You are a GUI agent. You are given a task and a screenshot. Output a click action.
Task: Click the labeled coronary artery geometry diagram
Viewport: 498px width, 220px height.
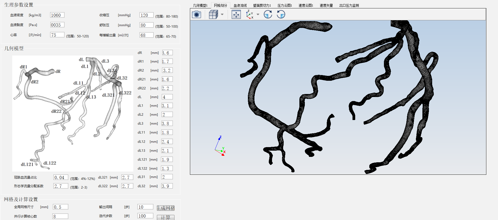[x=73, y=114]
